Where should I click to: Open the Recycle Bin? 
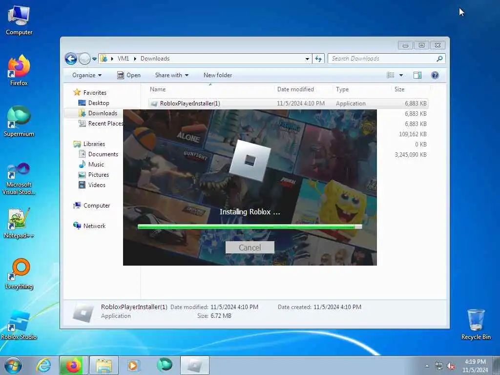(476, 324)
